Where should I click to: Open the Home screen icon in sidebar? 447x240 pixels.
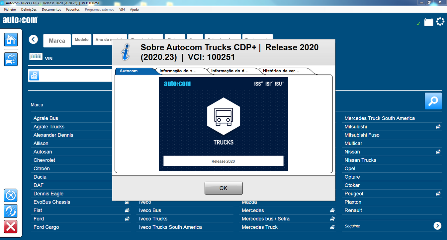coord(11,39)
